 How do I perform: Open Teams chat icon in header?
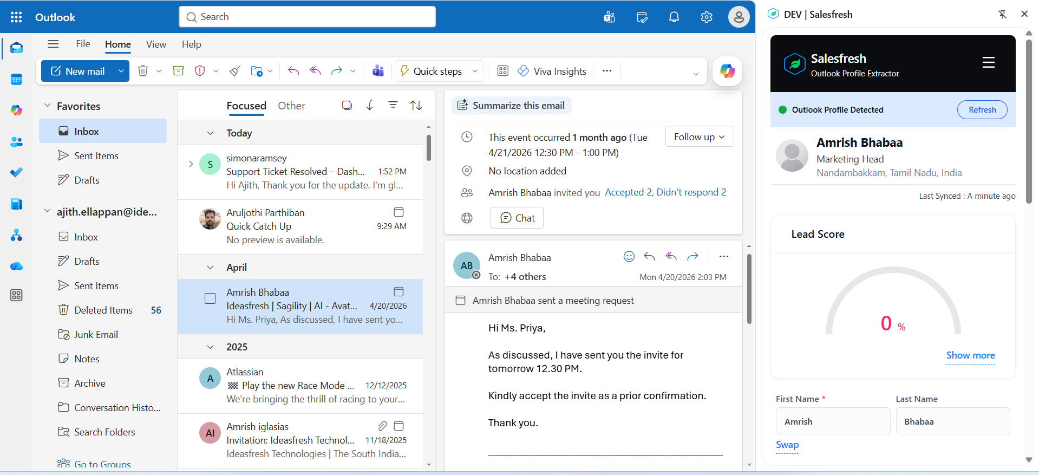click(x=610, y=17)
